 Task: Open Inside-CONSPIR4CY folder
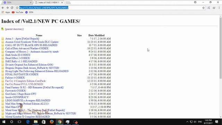click(17, 97)
